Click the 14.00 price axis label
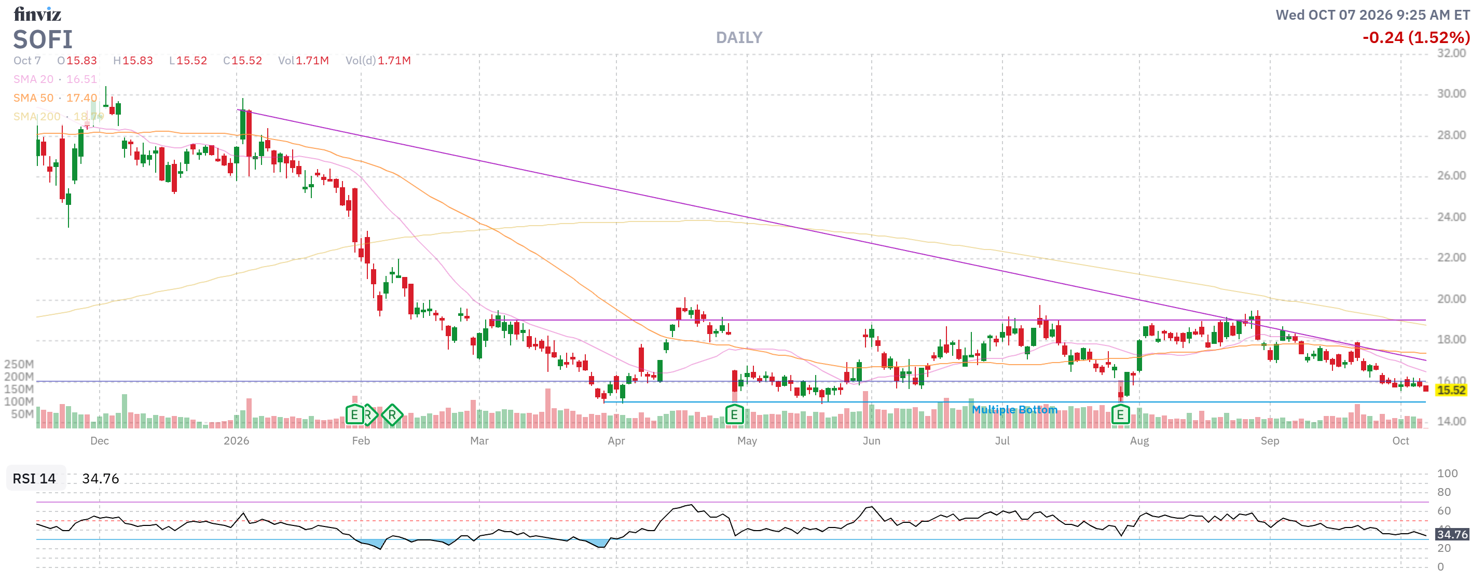Image resolution: width=1484 pixels, height=583 pixels. point(1451,422)
